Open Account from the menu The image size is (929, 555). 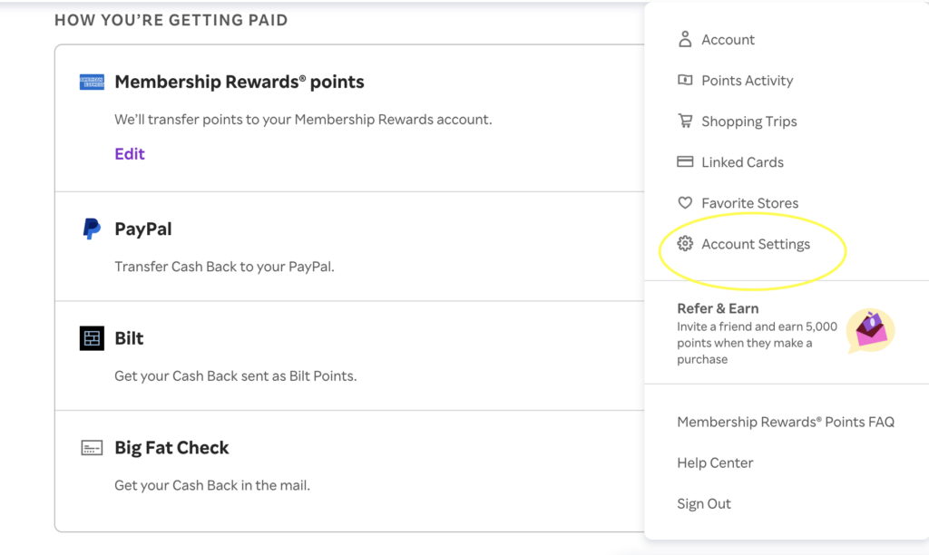point(728,40)
